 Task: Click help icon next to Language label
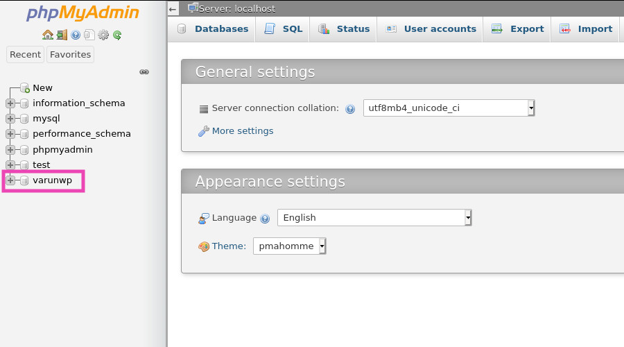pyautogui.click(x=265, y=219)
